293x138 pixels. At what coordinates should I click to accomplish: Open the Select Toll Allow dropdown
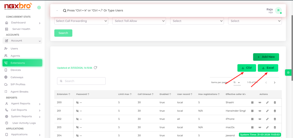139,21
